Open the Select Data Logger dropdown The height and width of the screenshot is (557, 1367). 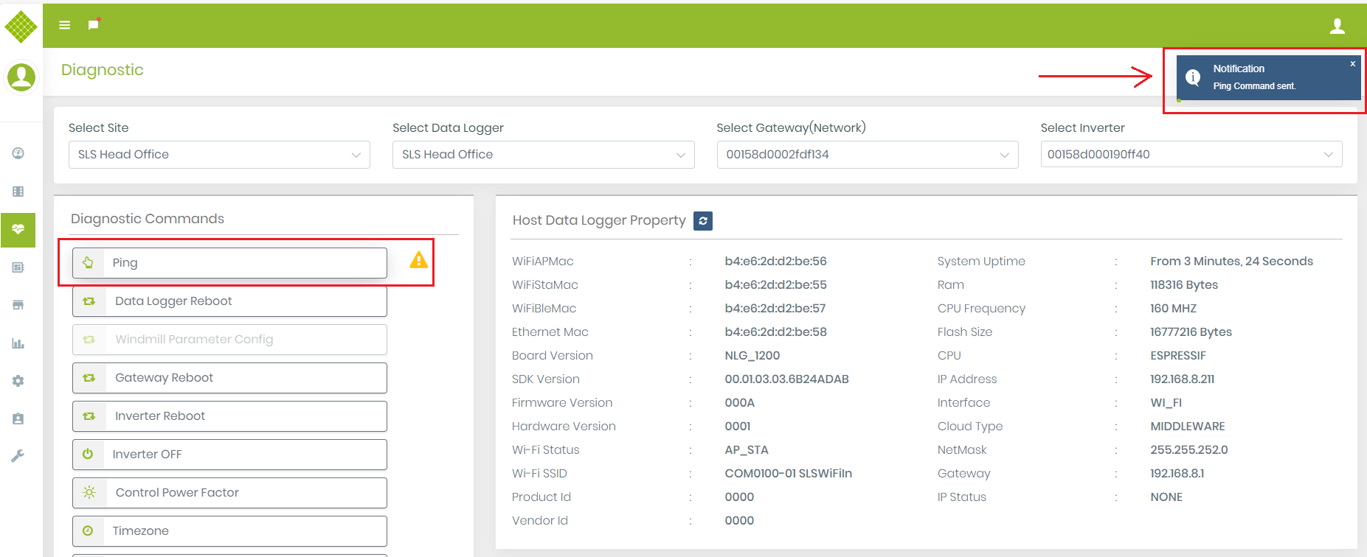[543, 155]
